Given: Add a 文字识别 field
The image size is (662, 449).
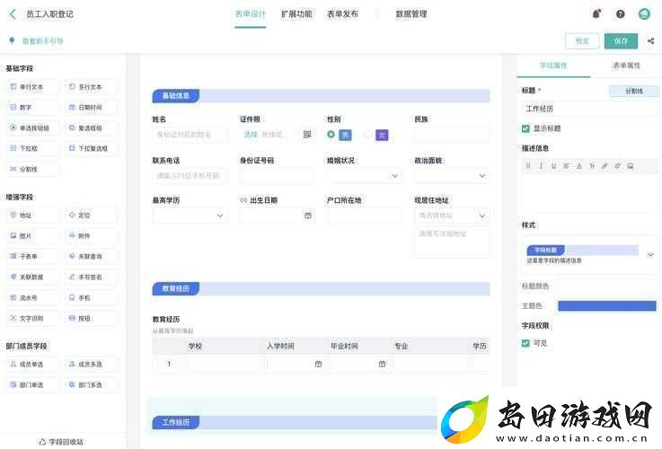Looking at the screenshot, I should point(32,318).
